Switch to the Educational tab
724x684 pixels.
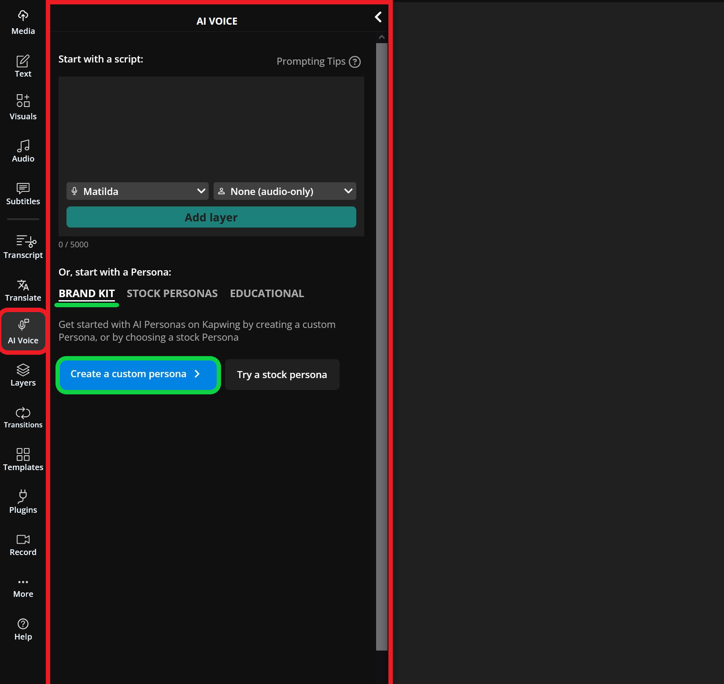266,294
